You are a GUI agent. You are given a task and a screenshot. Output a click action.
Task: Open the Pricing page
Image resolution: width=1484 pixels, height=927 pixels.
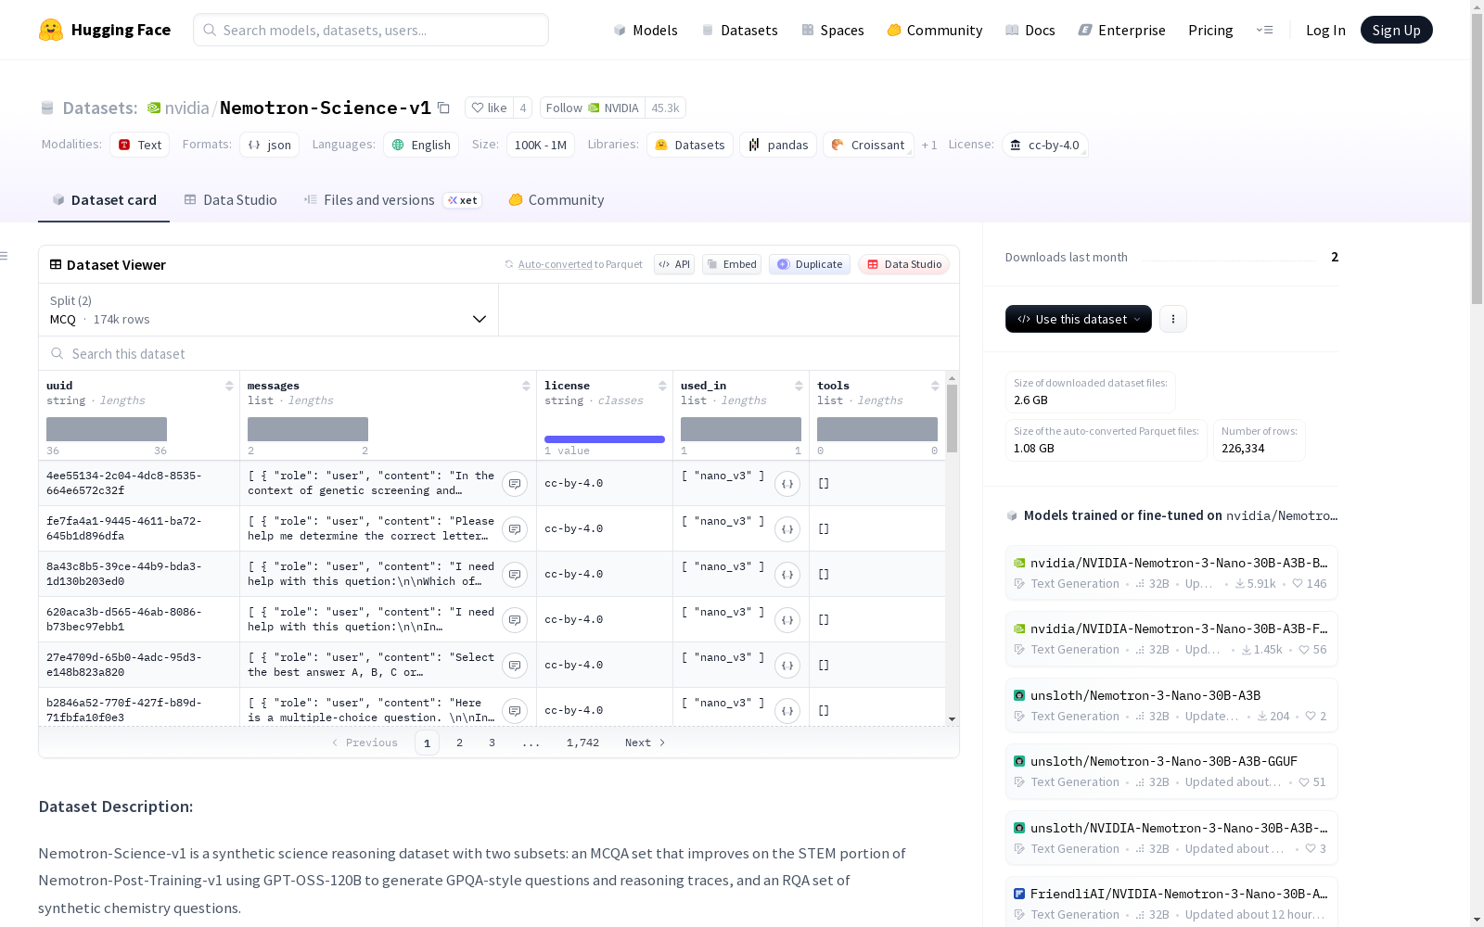[x=1210, y=30]
